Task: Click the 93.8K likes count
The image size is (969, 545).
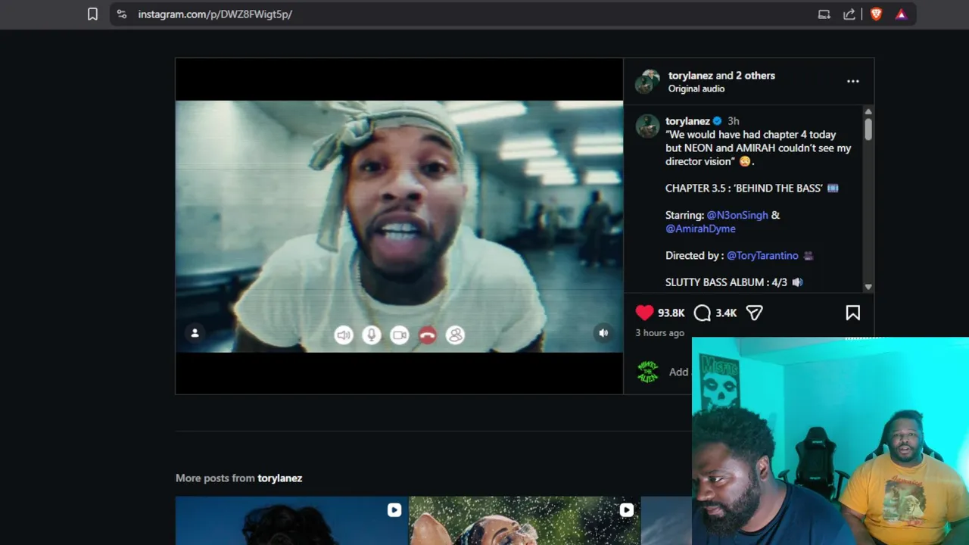Action: pos(671,313)
